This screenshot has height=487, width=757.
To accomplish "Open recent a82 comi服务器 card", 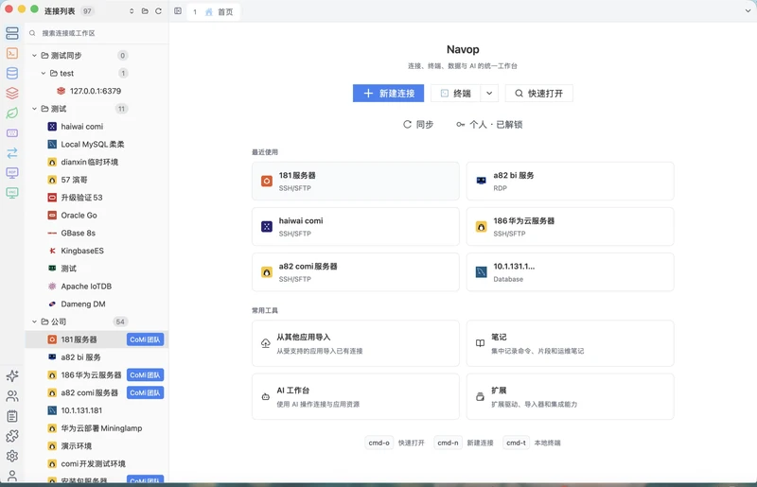I will click(x=356, y=271).
